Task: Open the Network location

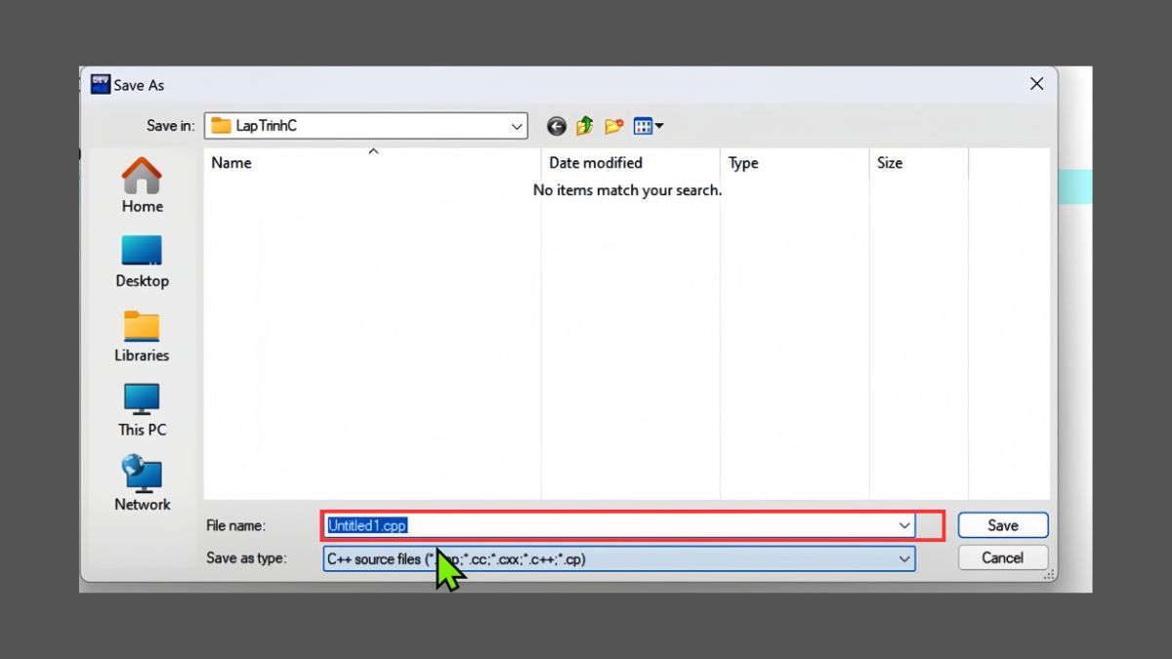Action: coord(141,482)
